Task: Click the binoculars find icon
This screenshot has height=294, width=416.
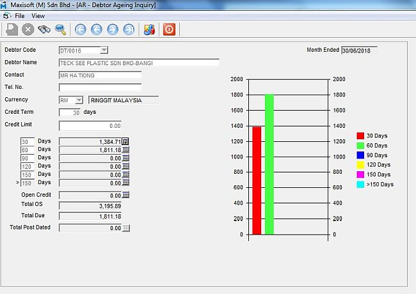Action: pos(44,29)
